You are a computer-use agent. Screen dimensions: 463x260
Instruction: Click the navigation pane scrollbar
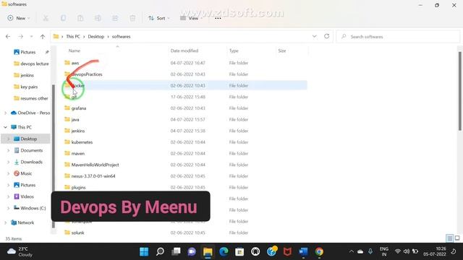coord(54,156)
